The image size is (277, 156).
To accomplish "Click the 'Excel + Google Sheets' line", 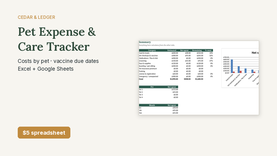I will (46, 69).
